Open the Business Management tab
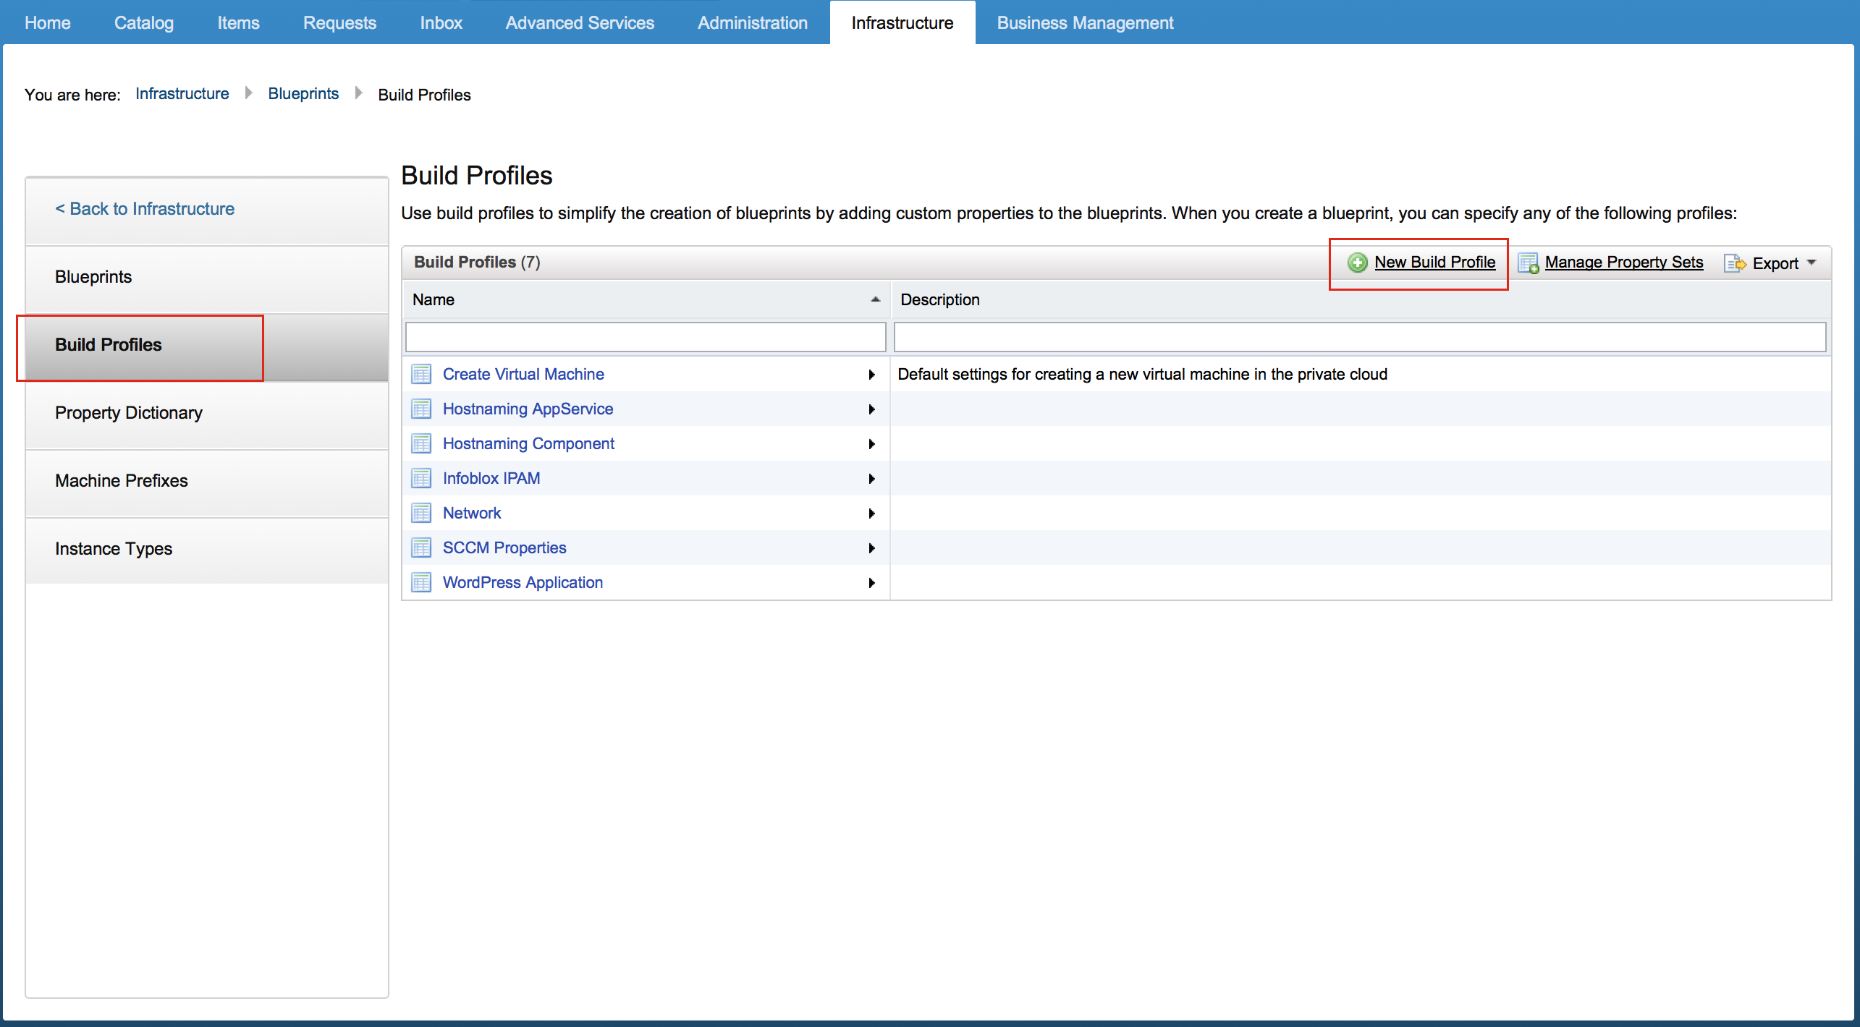The height and width of the screenshot is (1027, 1860). click(1084, 22)
